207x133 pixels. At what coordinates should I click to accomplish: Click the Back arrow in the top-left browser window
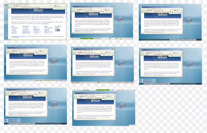(9, 6)
